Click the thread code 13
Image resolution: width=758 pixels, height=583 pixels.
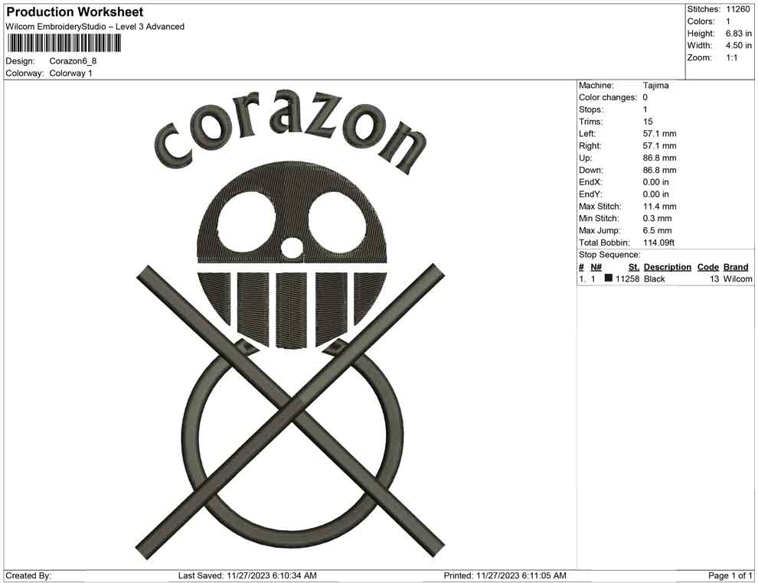coord(714,279)
